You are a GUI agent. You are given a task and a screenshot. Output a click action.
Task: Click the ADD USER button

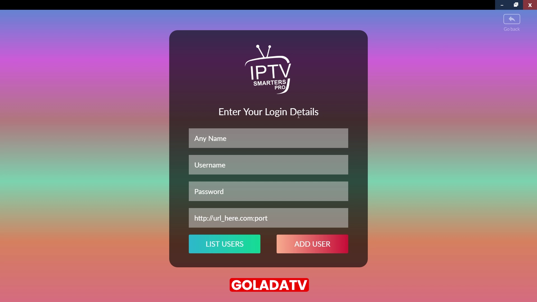click(312, 244)
